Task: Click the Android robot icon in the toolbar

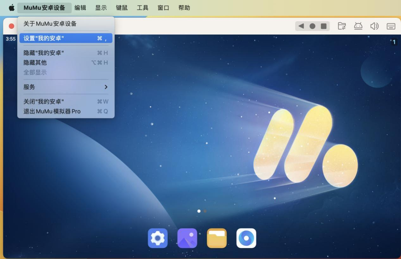Action: tap(358, 26)
